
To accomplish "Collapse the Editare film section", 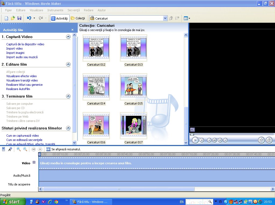I will pos(68,64).
